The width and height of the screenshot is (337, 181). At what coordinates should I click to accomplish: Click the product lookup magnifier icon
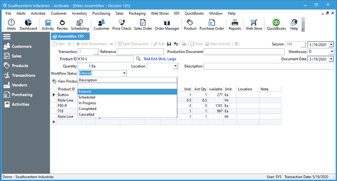point(138,59)
